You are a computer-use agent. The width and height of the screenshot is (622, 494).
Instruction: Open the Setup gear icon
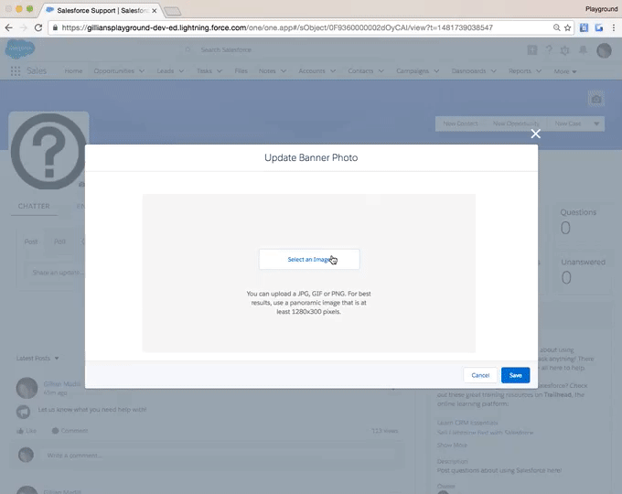565,50
